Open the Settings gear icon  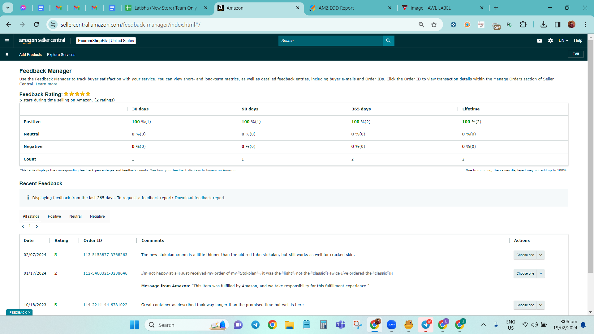coord(550,41)
